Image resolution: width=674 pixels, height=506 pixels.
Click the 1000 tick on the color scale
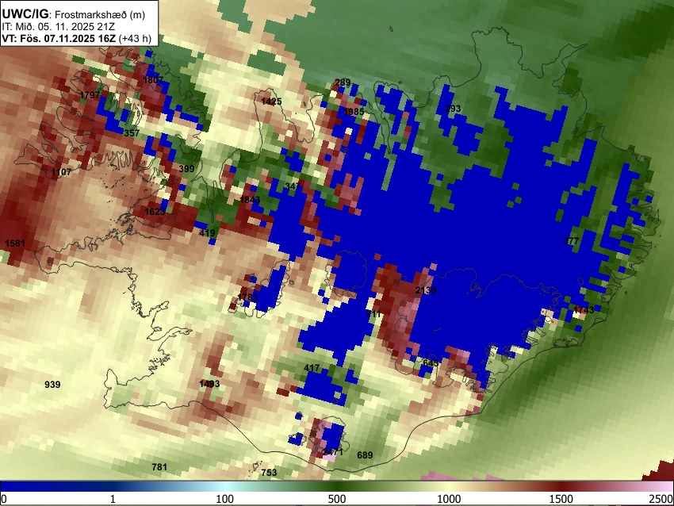[449, 499]
